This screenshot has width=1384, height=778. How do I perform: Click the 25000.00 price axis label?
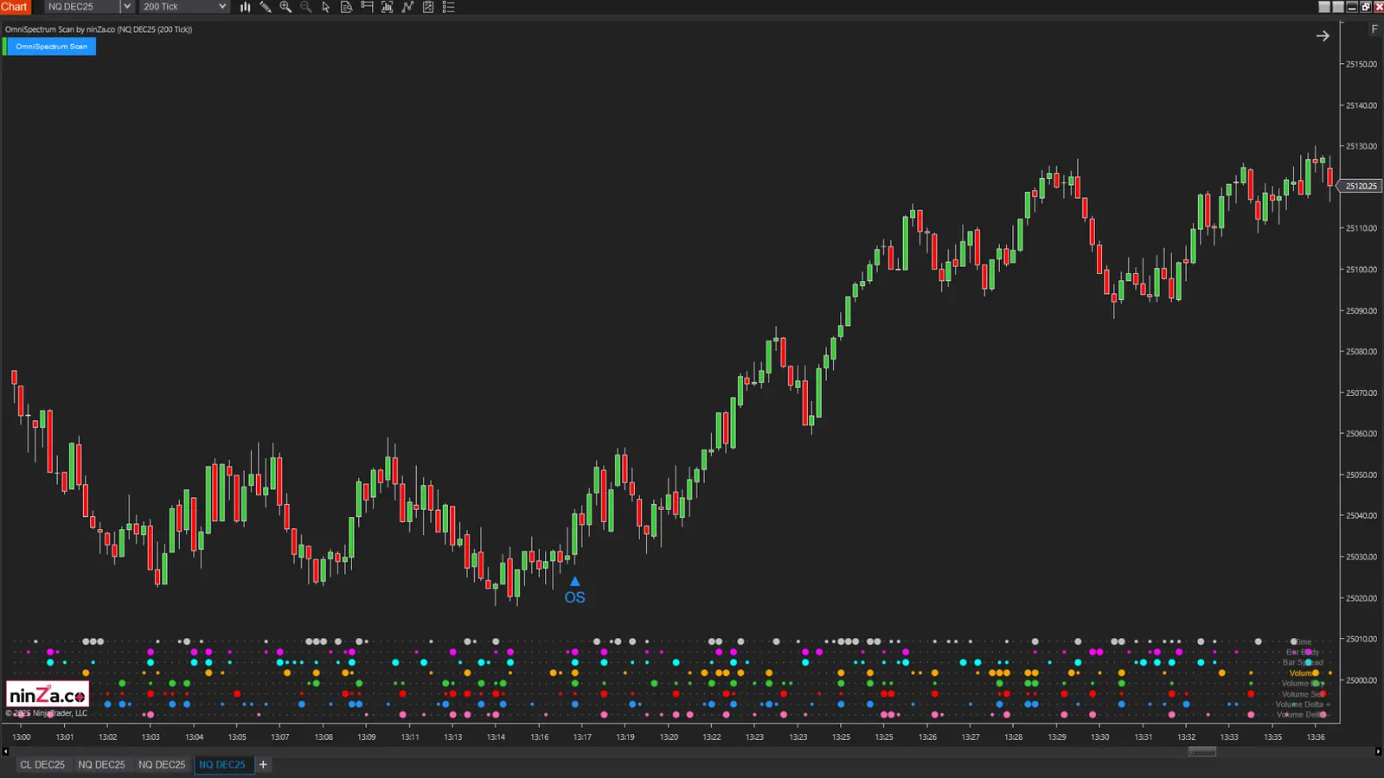pyautogui.click(x=1362, y=680)
